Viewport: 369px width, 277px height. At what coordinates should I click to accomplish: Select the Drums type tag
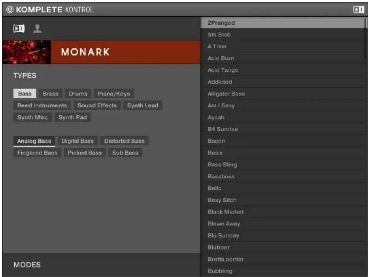78,94
